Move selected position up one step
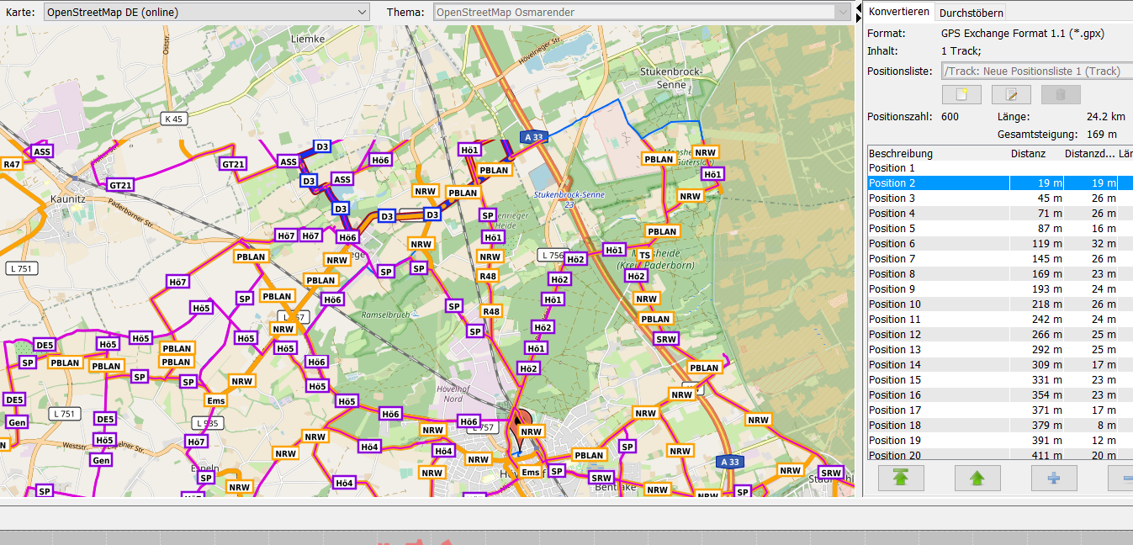The height and width of the screenshot is (545, 1133). coord(977,478)
